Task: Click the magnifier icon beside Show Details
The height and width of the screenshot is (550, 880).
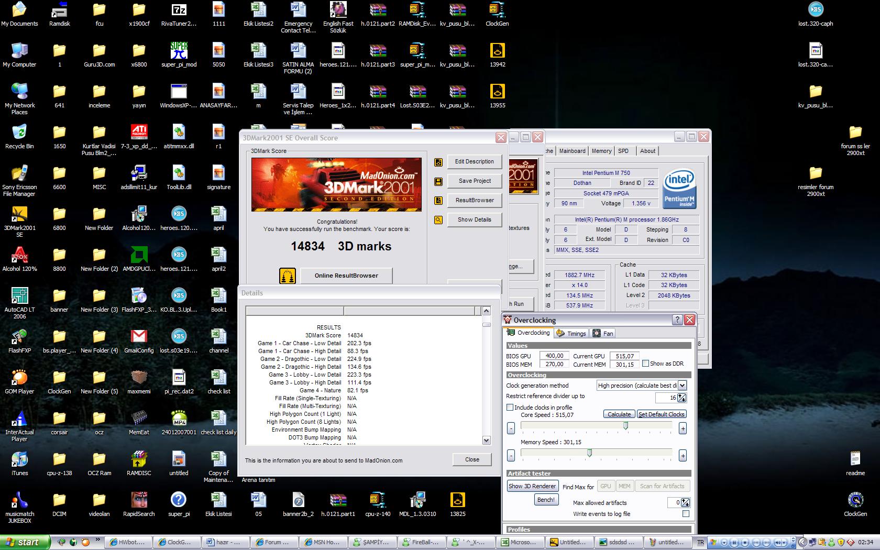Action: pyautogui.click(x=438, y=221)
